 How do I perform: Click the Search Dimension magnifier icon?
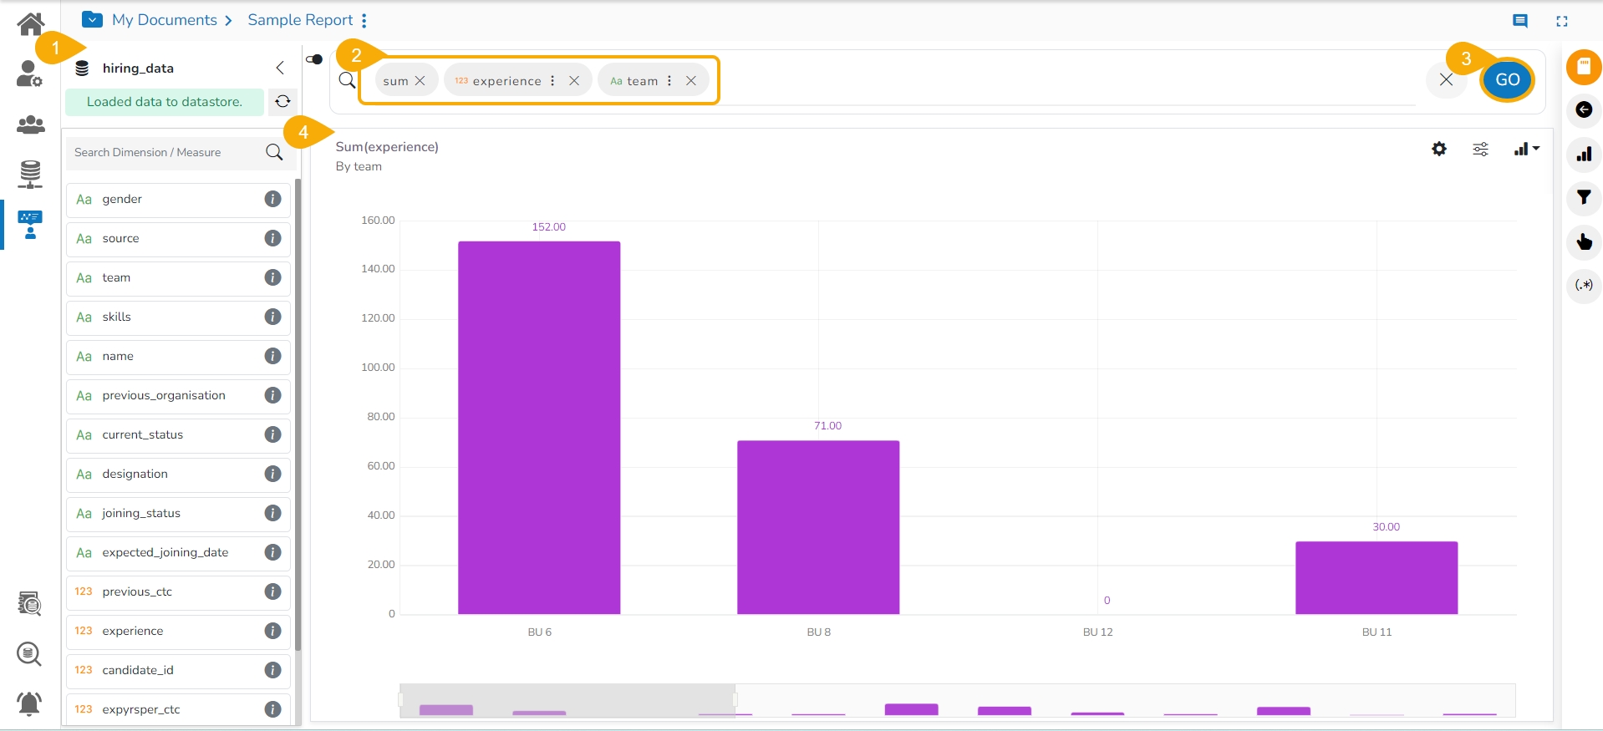tap(274, 152)
